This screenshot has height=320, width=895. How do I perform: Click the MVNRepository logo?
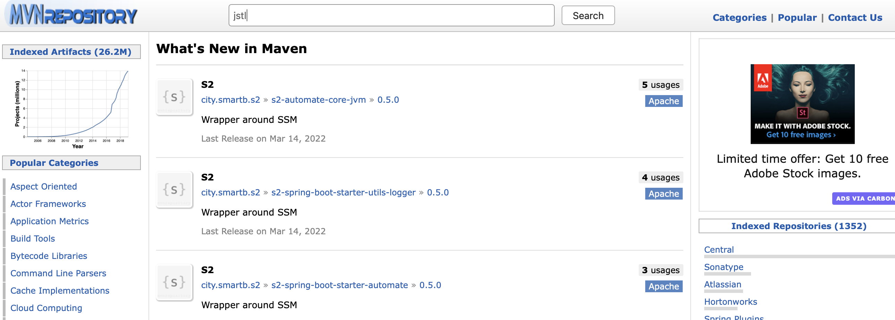pyautogui.click(x=73, y=16)
